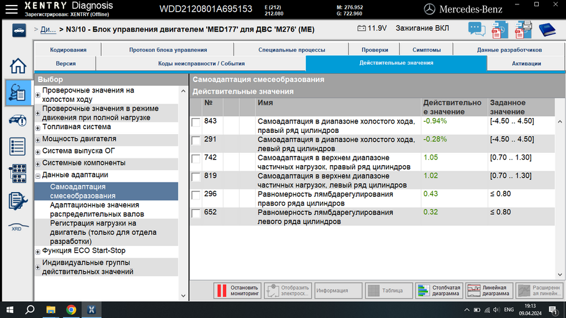Check the box for row 843

point(196,122)
